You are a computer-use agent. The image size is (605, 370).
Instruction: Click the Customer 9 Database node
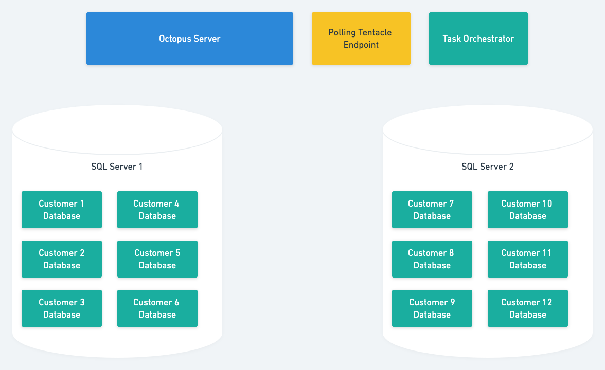pyautogui.click(x=432, y=308)
